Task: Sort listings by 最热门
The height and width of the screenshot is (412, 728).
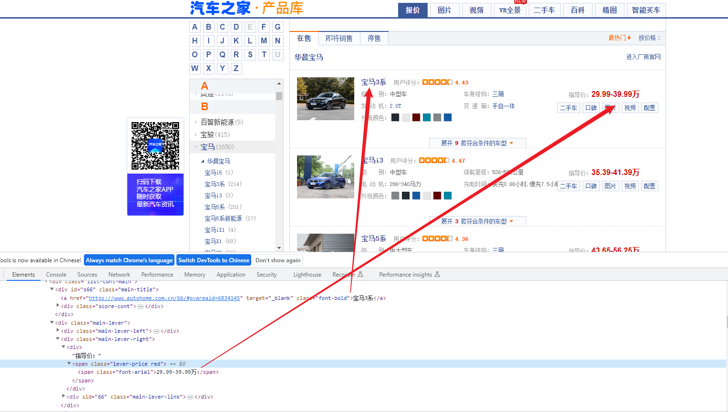Action: click(619, 38)
